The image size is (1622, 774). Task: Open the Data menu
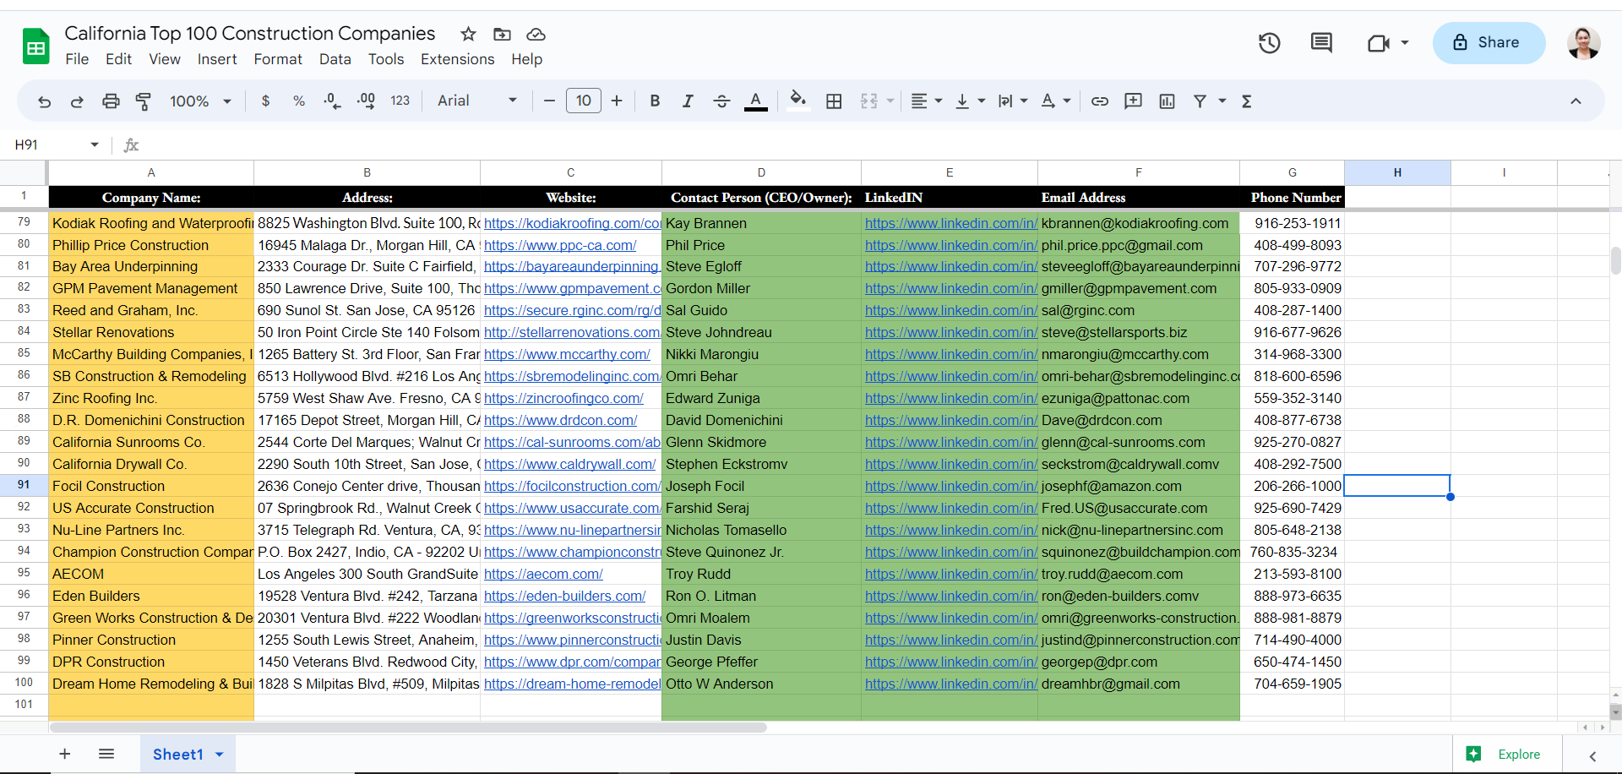pyautogui.click(x=335, y=59)
